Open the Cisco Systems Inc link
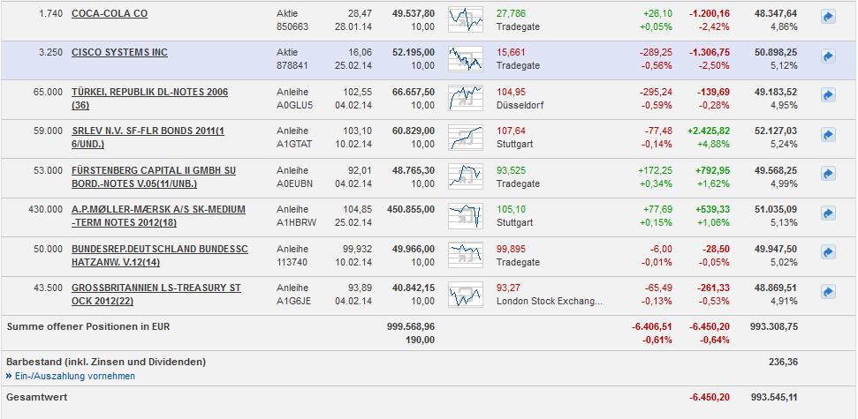 119,52
